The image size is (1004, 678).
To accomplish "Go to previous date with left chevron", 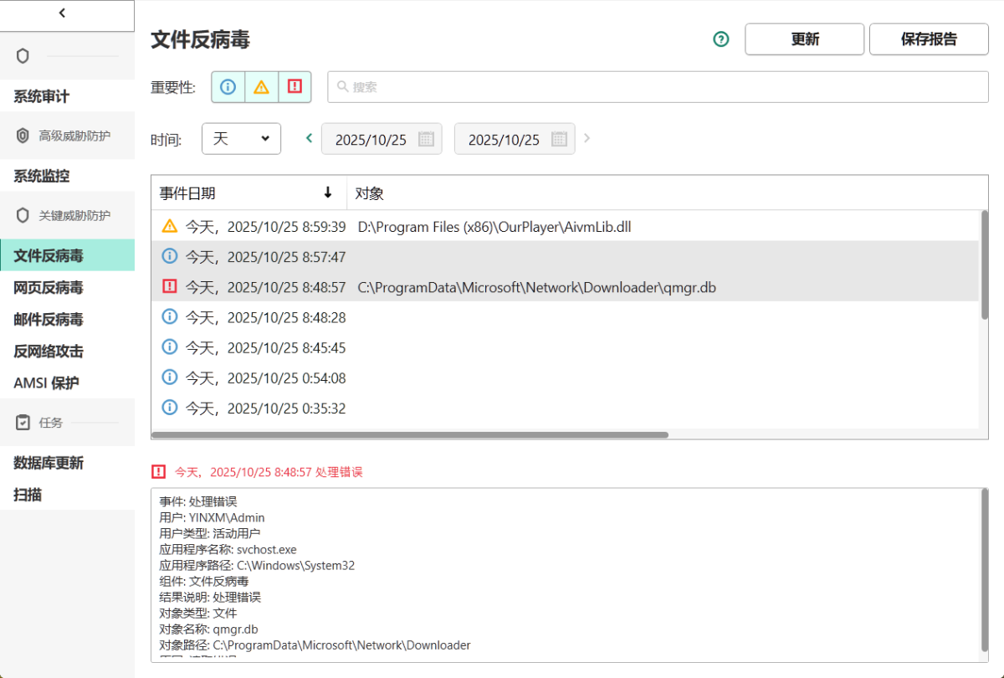I will pyautogui.click(x=309, y=138).
